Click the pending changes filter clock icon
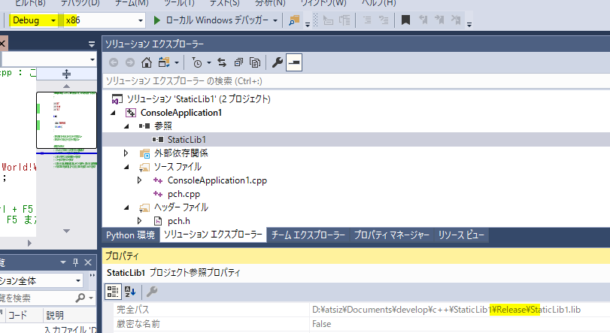Image resolution: width=610 pixels, height=333 pixels. coord(197,62)
